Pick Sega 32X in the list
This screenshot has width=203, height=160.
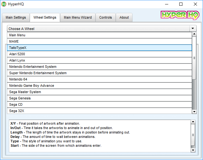[99, 111]
